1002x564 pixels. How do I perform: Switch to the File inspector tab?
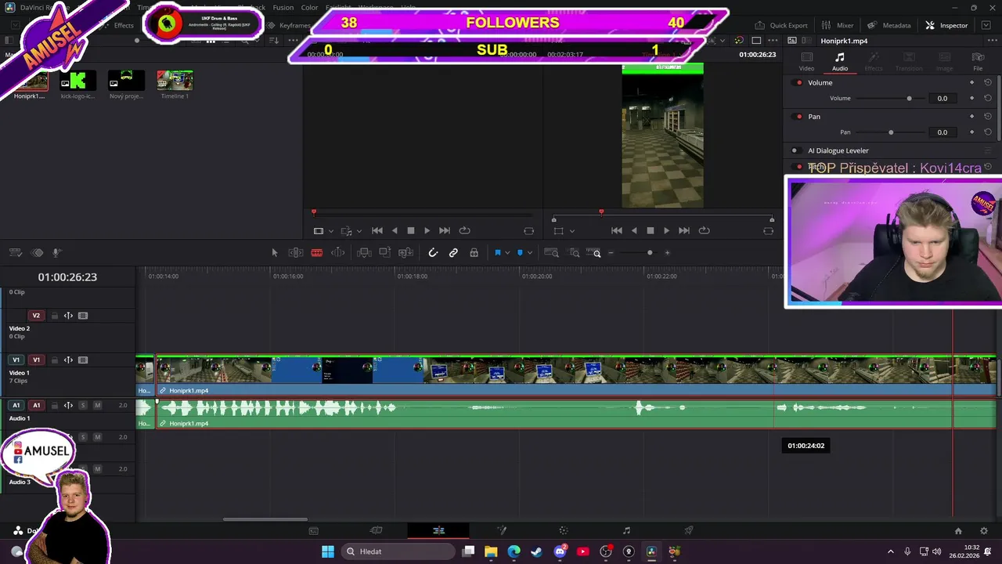(978, 62)
